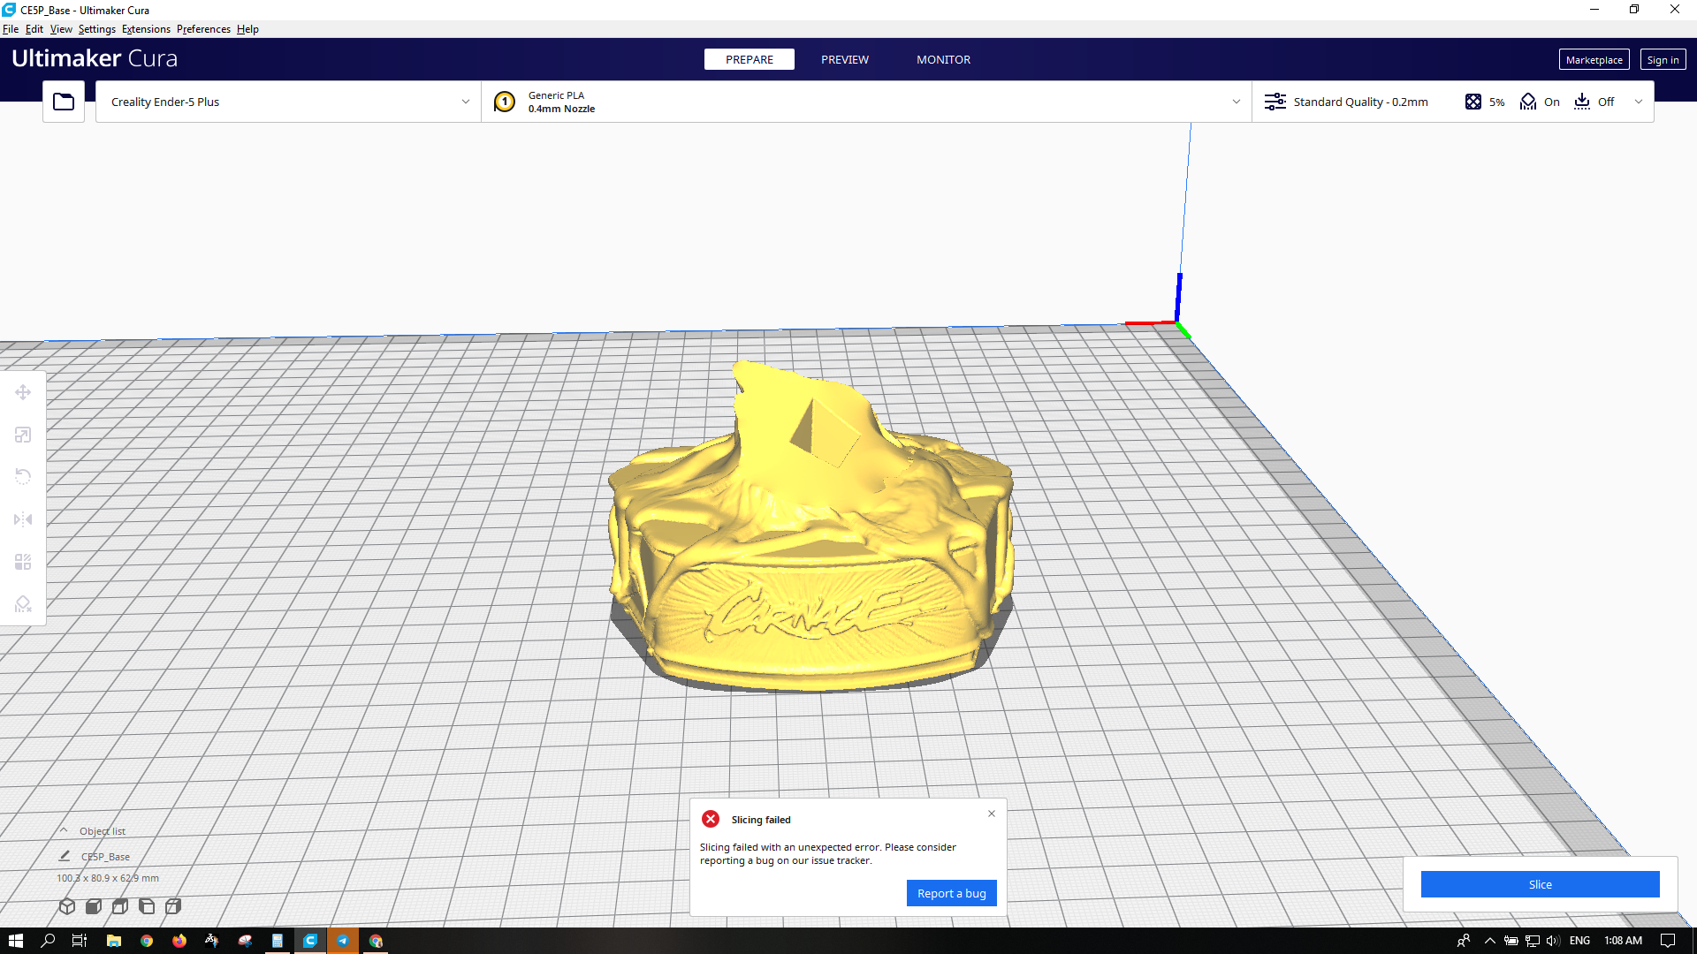Open the Edit menu

click(34, 29)
